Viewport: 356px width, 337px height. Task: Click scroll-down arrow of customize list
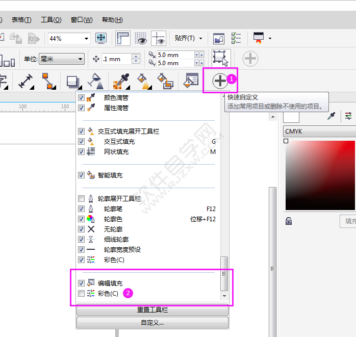(224, 296)
